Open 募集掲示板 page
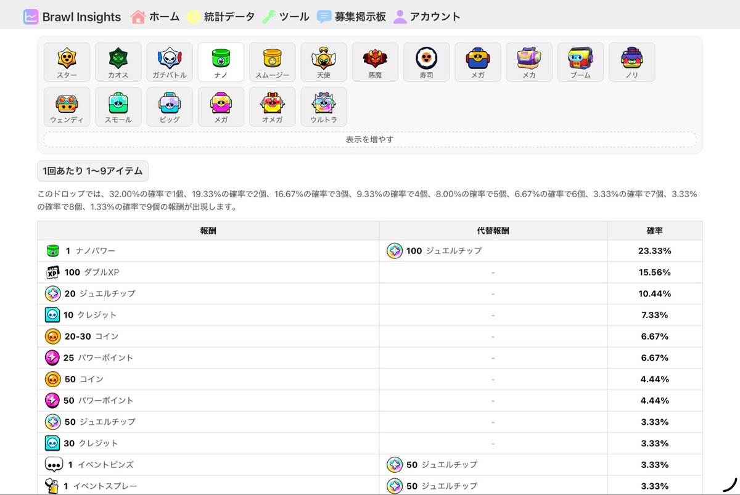 [351, 17]
